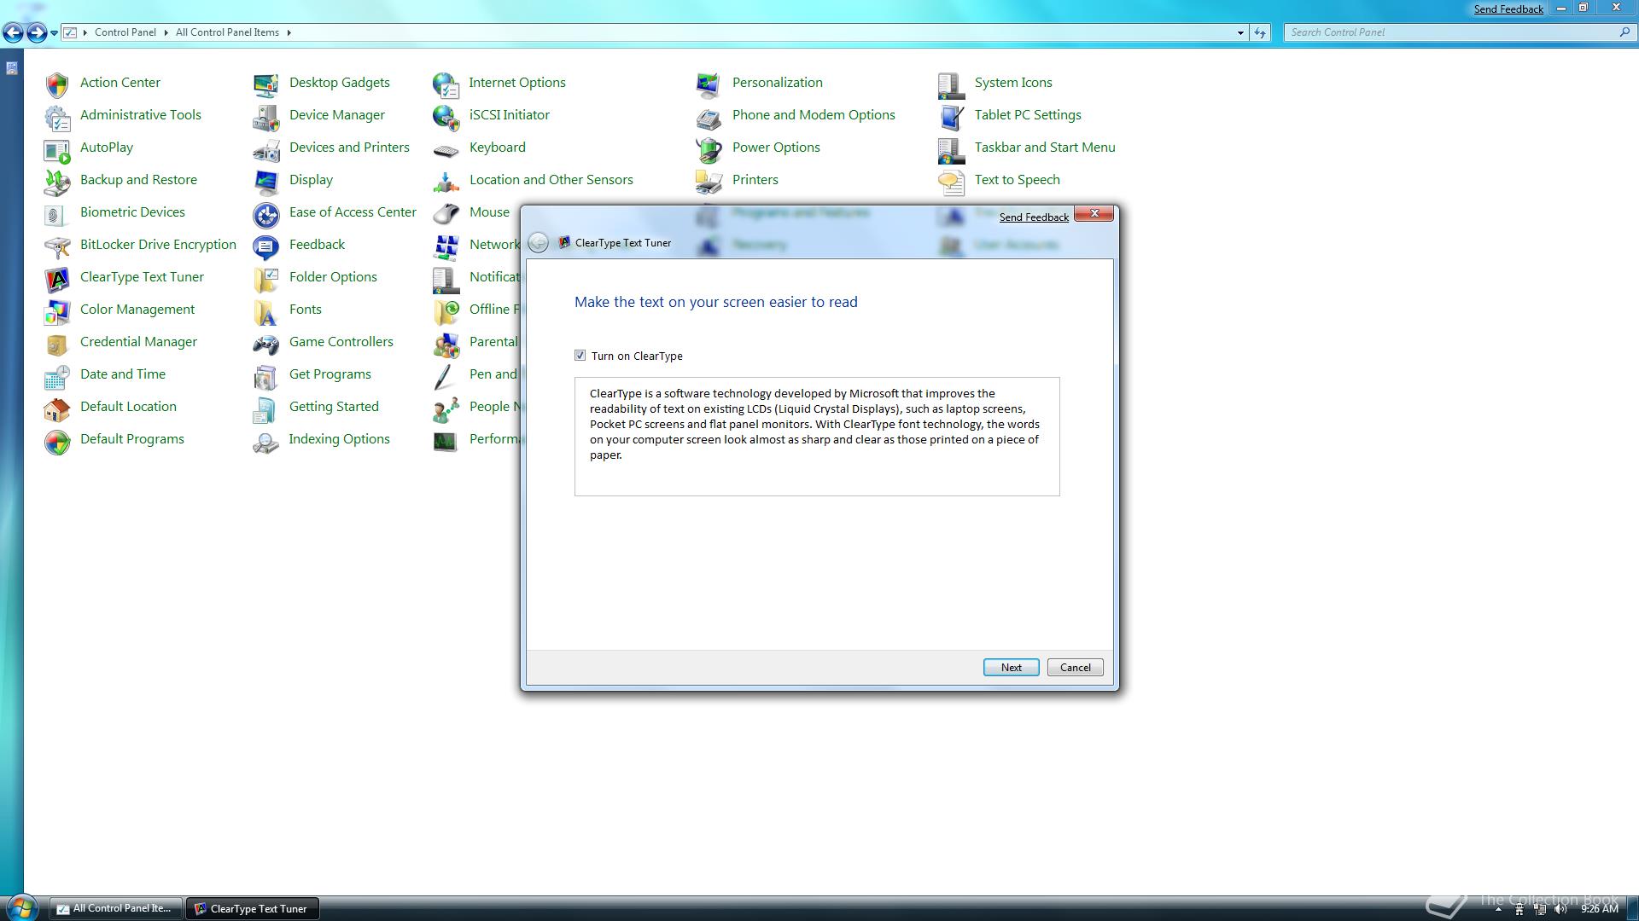
Task: Open Backup and Restore icon
Action: point(57,181)
